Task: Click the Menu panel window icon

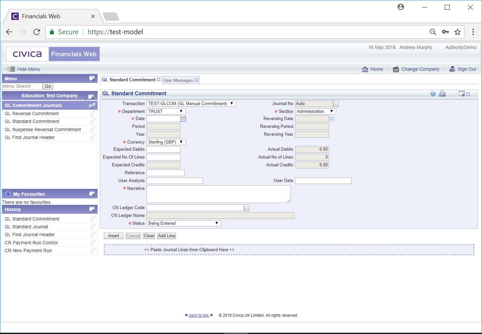Action: [92, 79]
